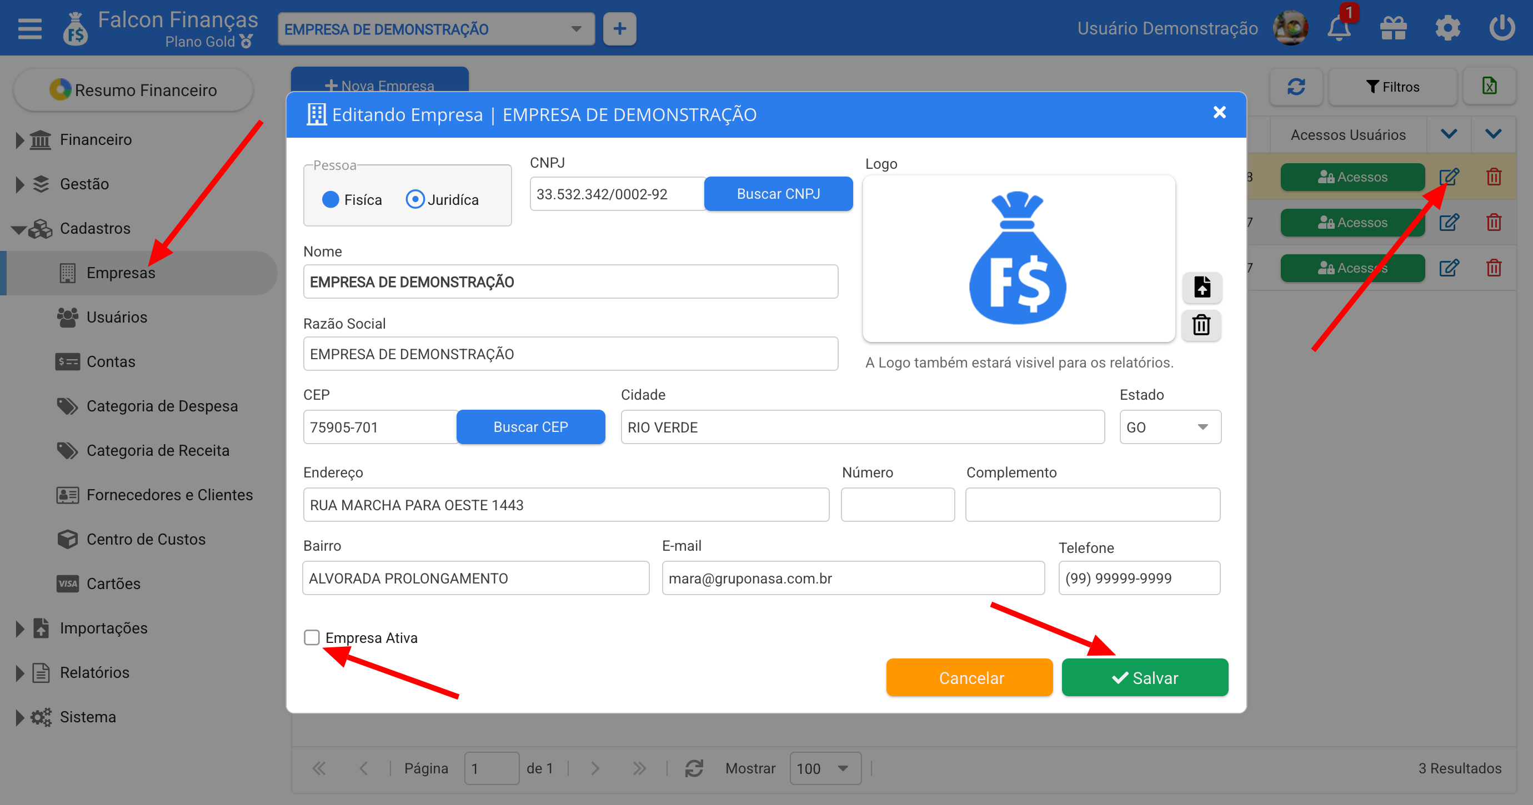Screen dimensions: 1533x805
Task: Click the gift box icon in header
Action: tap(1392, 28)
